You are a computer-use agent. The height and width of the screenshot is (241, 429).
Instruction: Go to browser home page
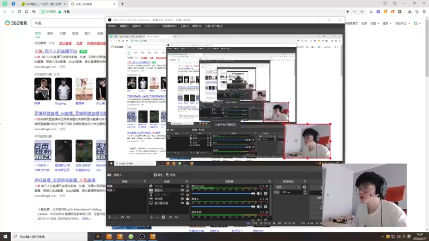(x=26, y=12)
